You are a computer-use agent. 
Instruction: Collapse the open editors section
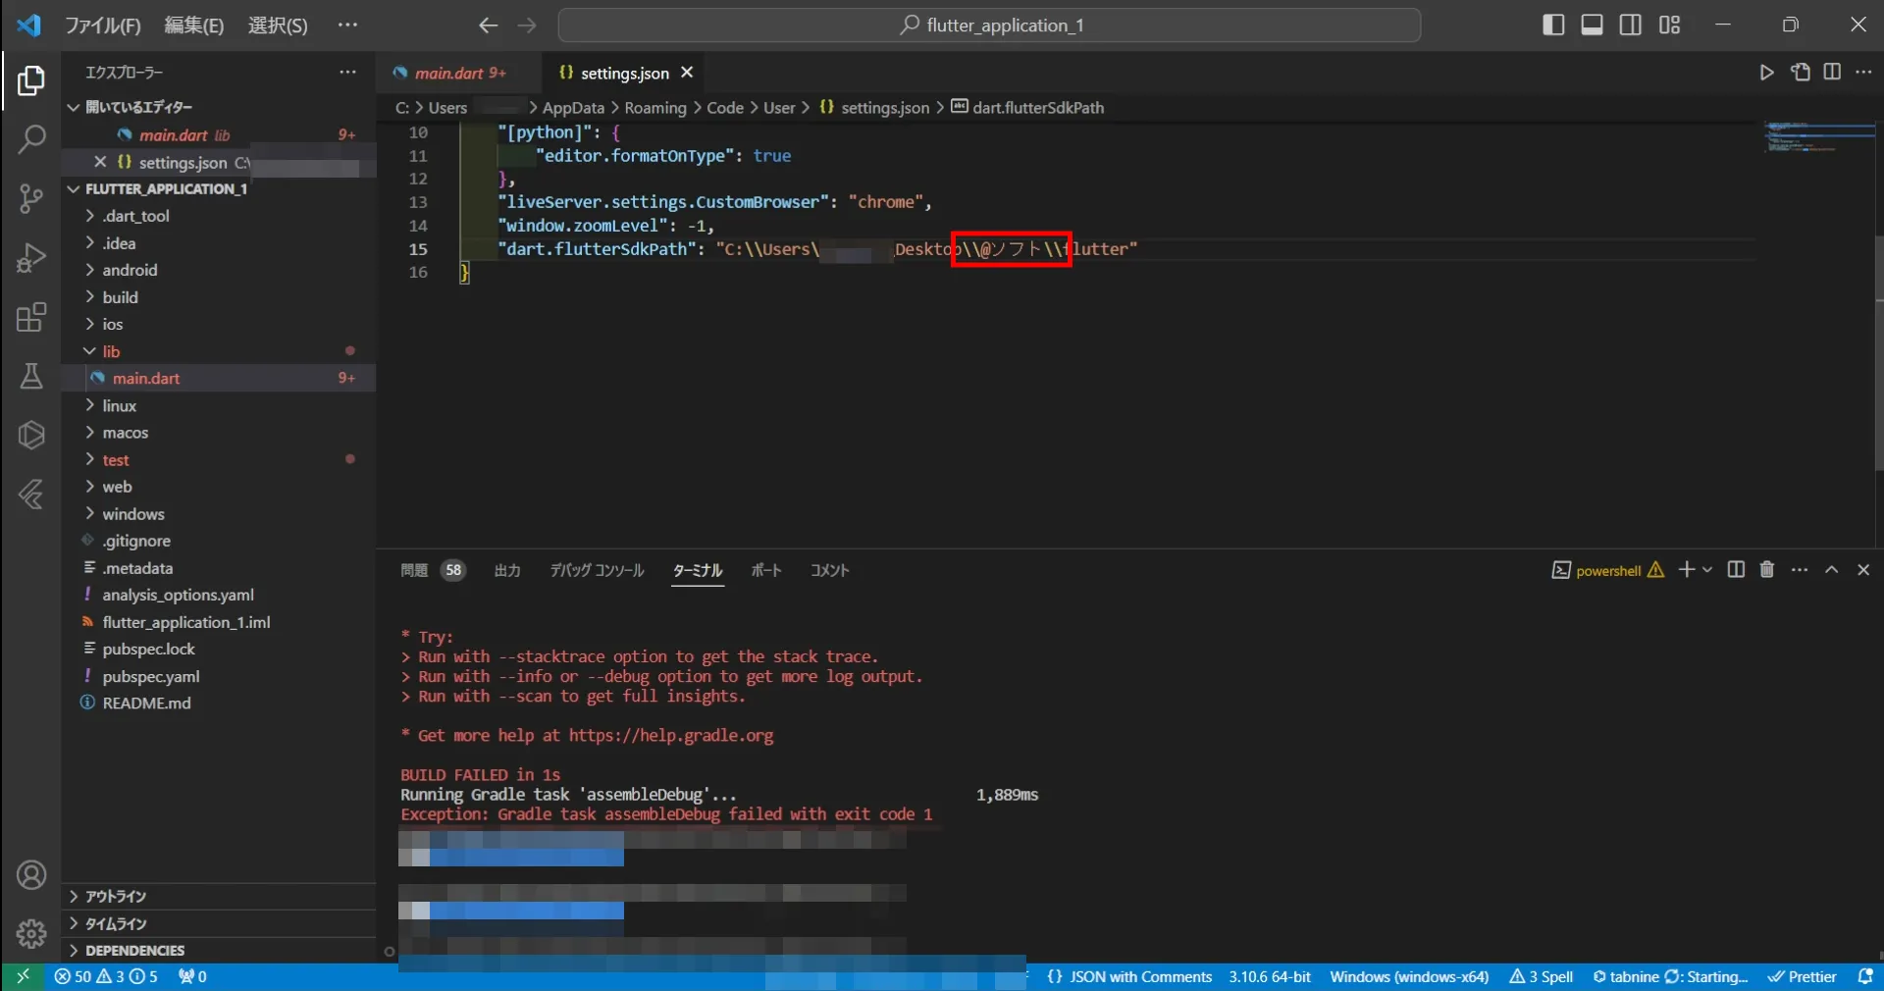pyautogui.click(x=138, y=107)
